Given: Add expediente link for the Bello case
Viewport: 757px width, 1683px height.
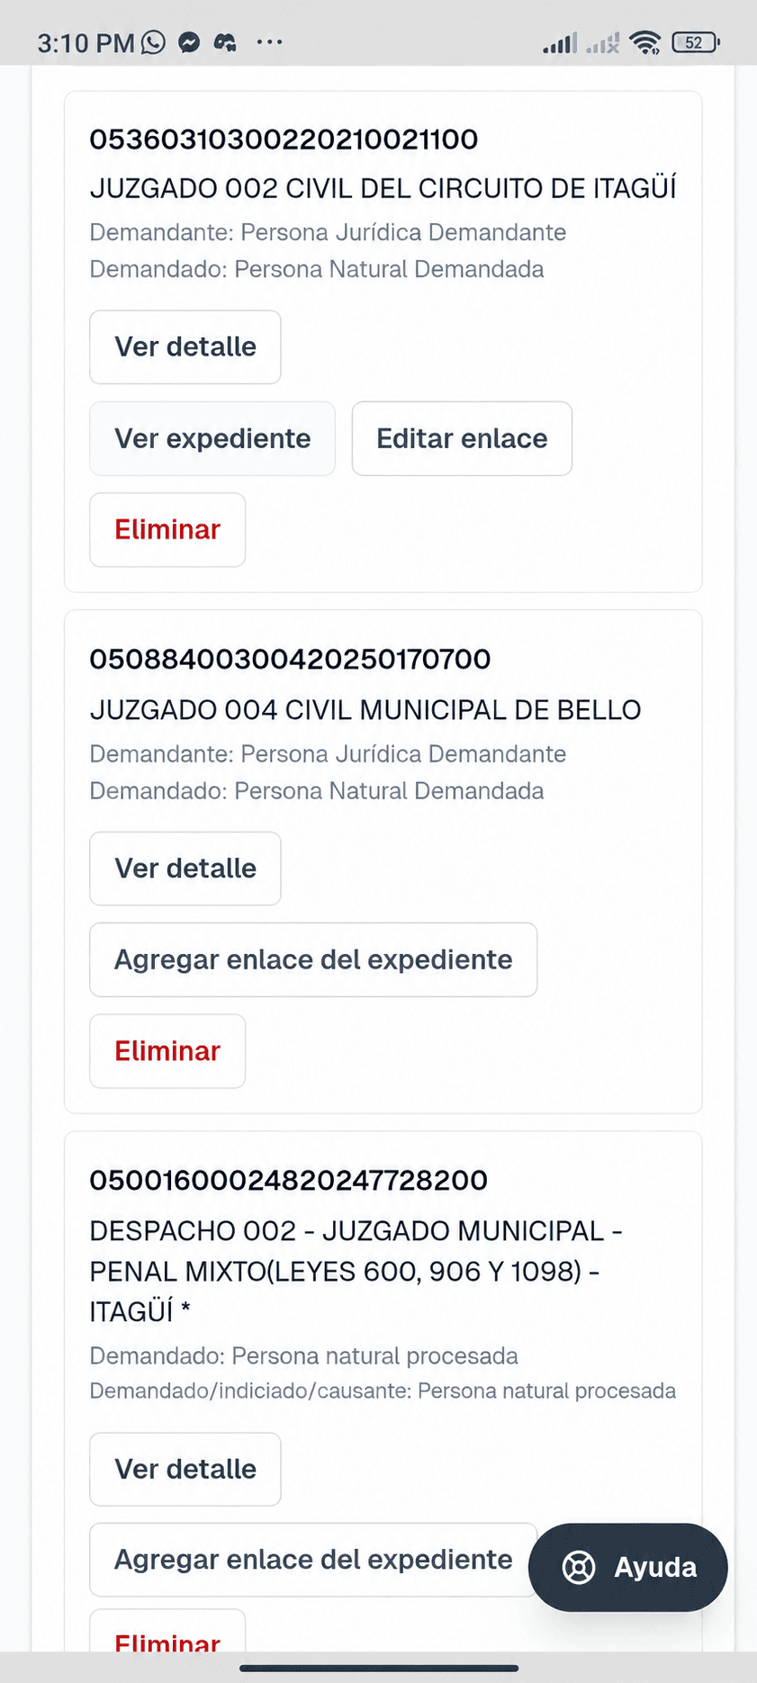Looking at the screenshot, I should (x=313, y=959).
